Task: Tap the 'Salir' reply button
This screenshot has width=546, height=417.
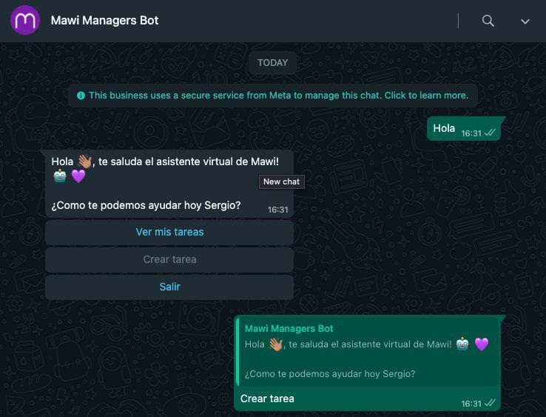Action: (169, 287)
